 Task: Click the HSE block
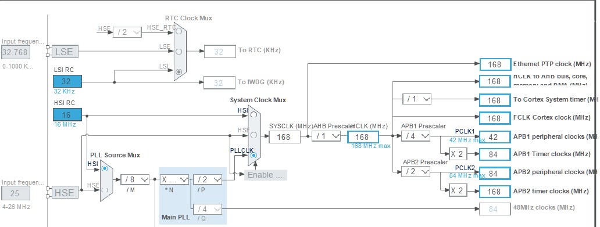point(65,192)
